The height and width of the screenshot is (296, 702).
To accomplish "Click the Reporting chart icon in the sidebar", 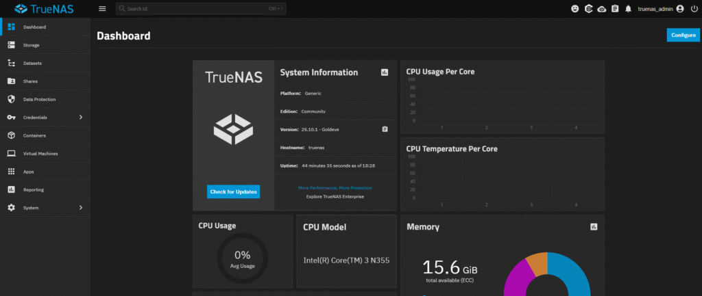I will click(x=12, y=190).
